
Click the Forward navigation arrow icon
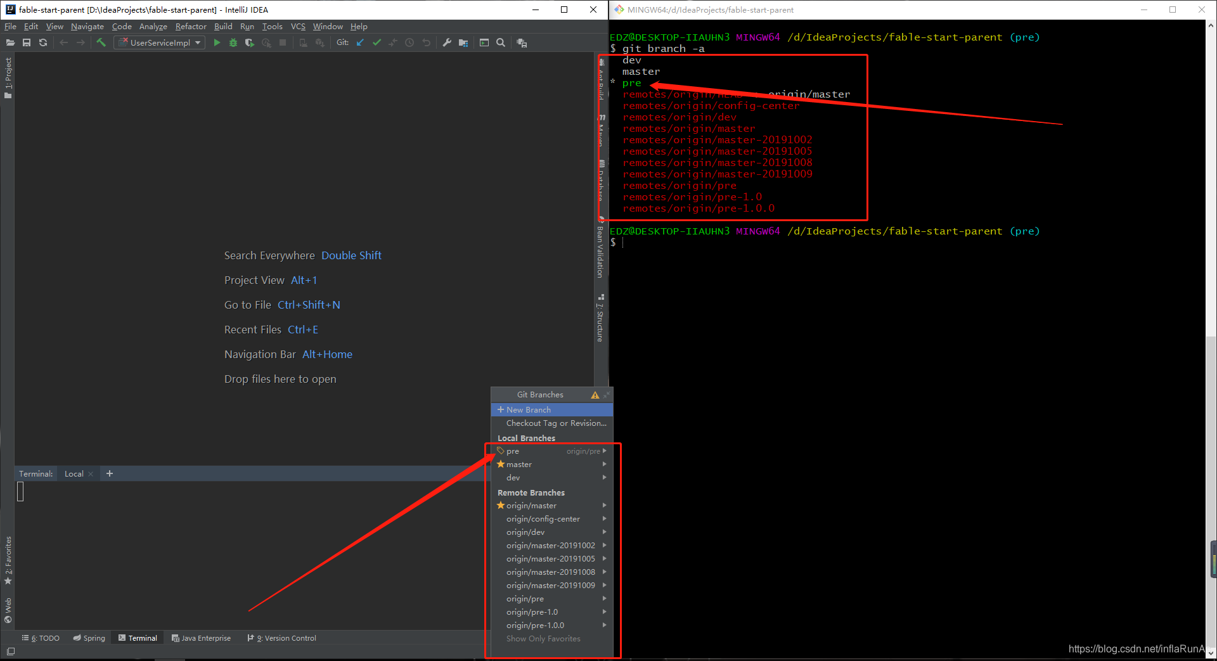click(x=80, y=42)
